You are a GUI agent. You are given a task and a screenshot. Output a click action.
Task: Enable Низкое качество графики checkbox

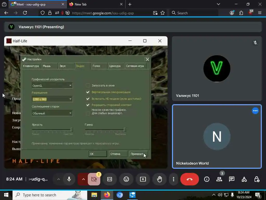[88, 113]
